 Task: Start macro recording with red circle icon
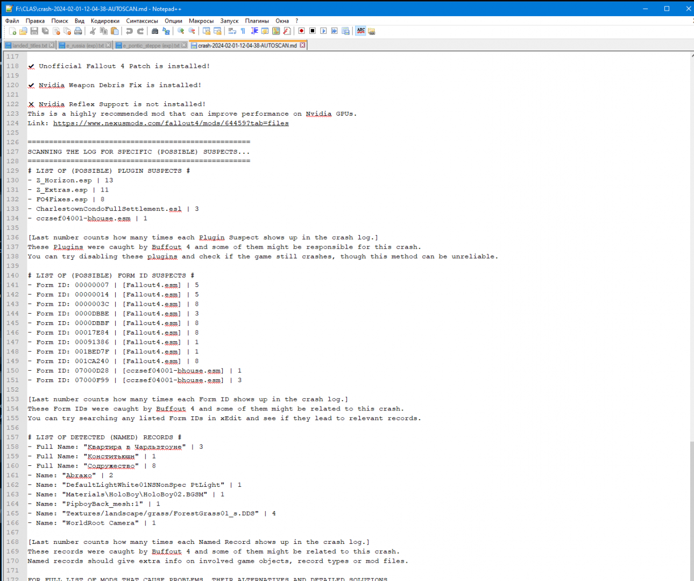point(301,31)
